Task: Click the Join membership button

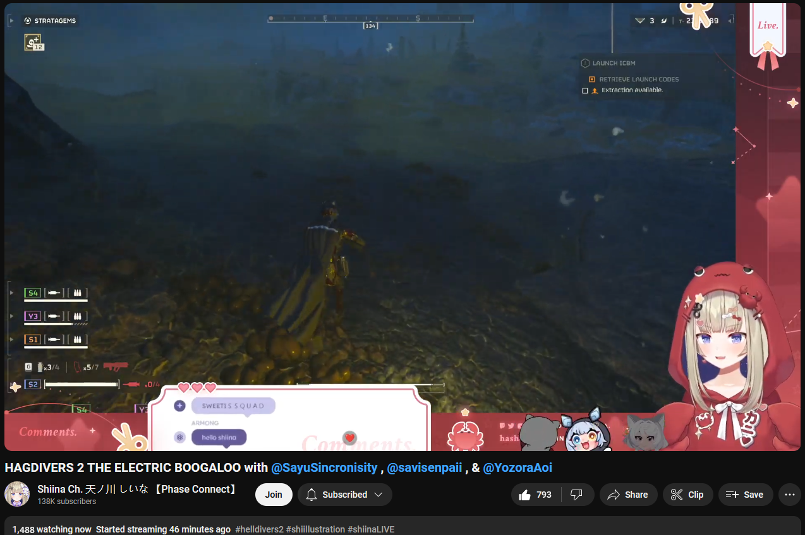Action: pyautogui.click(x=274, y=495)
